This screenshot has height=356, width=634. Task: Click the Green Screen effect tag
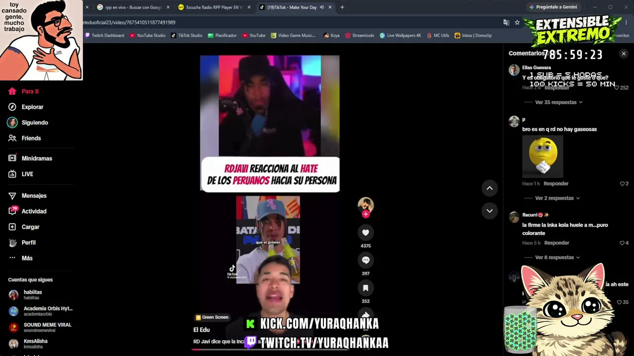[x=212, y=317]
